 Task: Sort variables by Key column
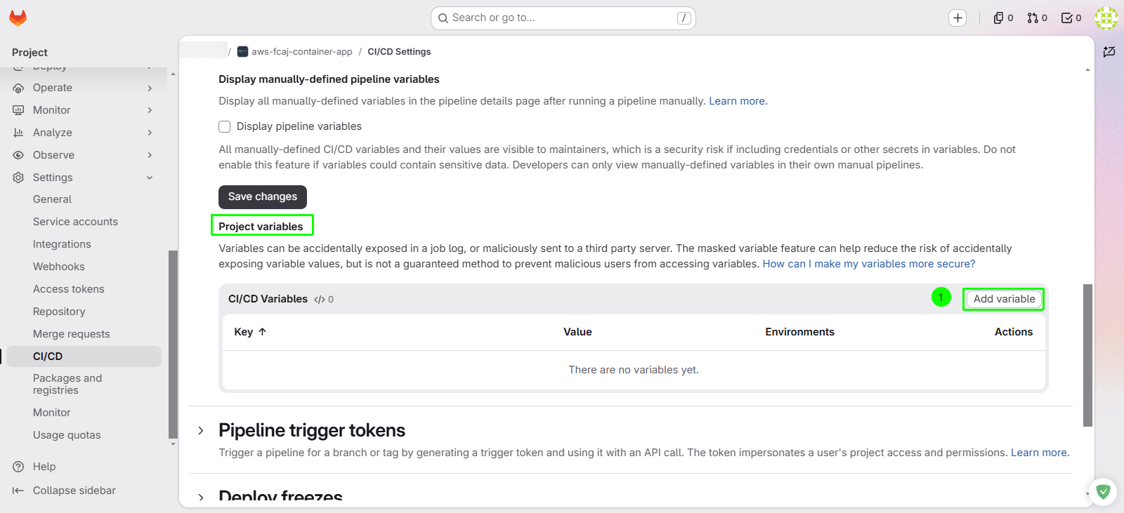(x=250, y=332)
